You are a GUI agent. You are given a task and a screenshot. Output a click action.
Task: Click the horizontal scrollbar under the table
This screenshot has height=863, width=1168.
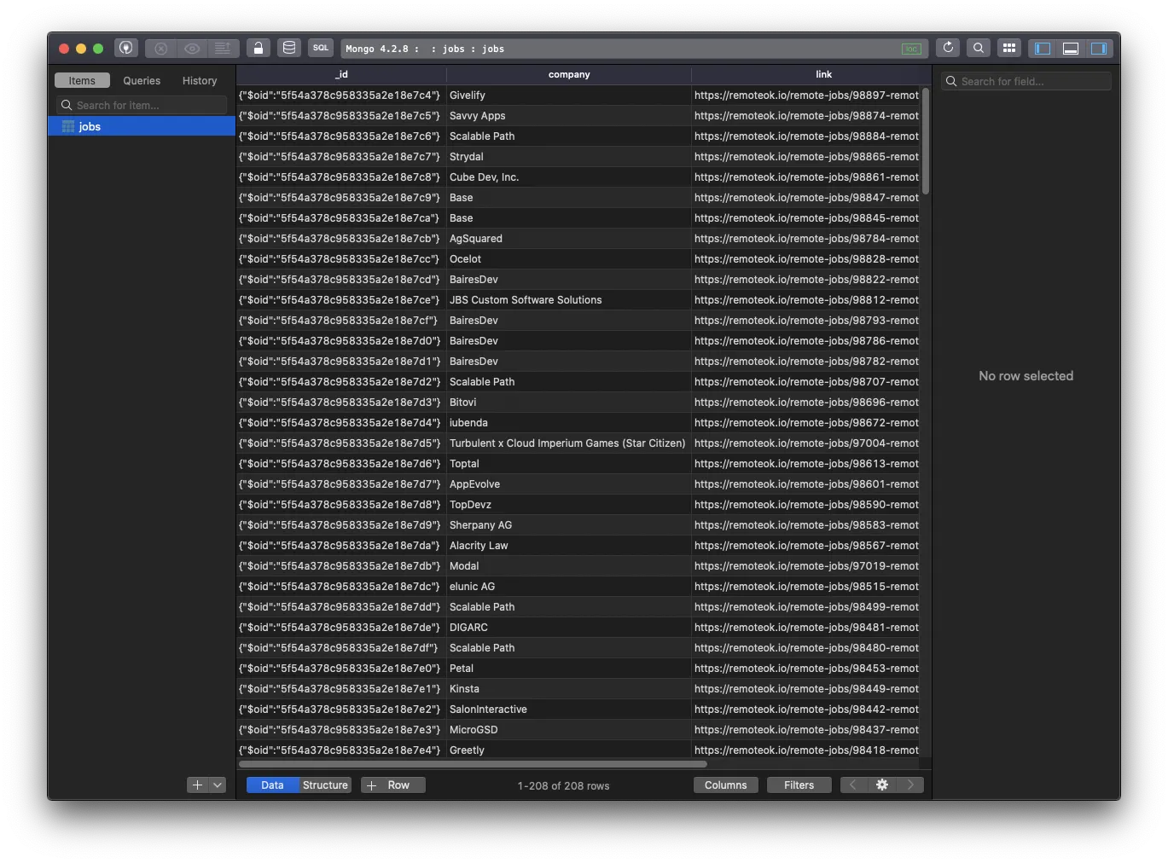473,764
